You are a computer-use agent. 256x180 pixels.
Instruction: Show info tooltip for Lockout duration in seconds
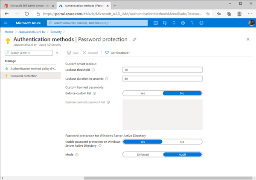pos(107,79)
